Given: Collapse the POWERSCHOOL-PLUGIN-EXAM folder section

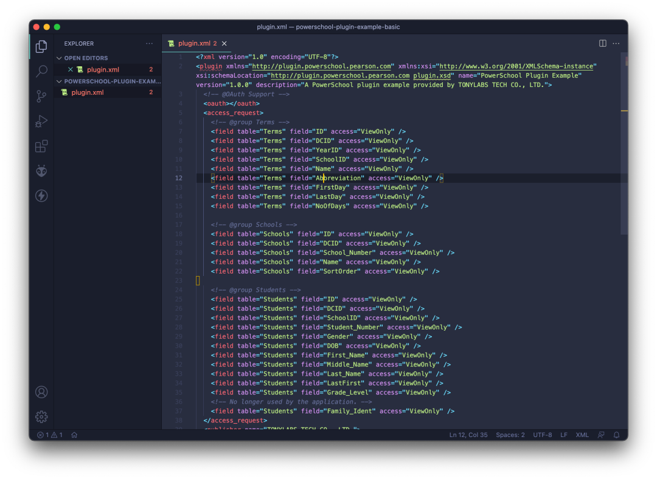Looking at the screenshot, I should [108, 81].
